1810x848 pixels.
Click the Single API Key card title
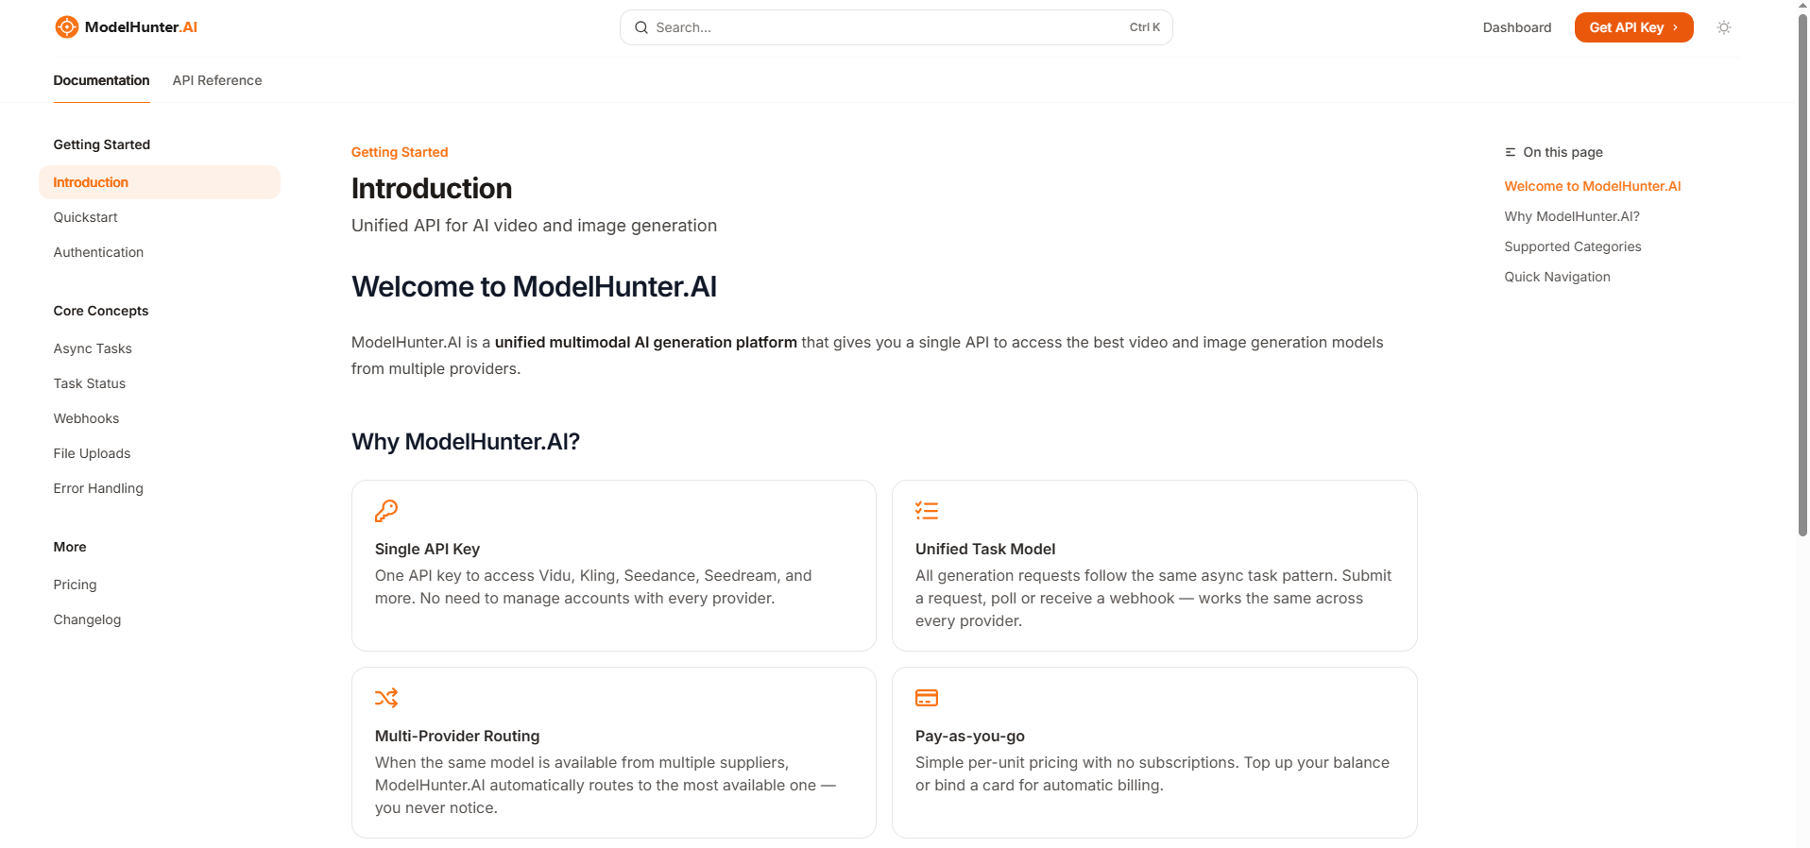tap(427, 549)
